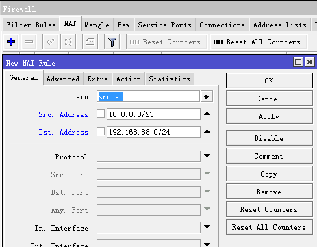Open the Advanced tab in the dialog
The width and height of the screenshot is (317, 247).
tap(63, 79)
